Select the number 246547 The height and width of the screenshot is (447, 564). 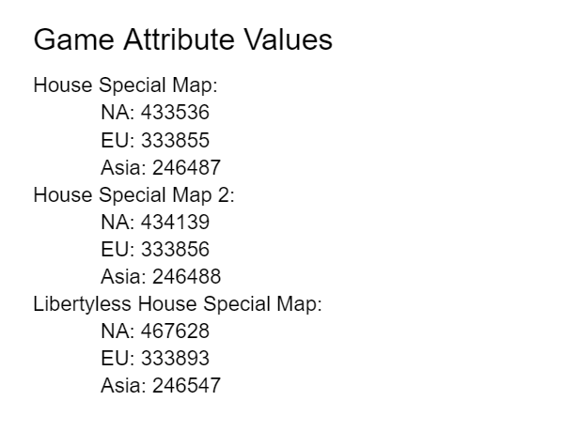pyautogui.click(x=186, y=386)
